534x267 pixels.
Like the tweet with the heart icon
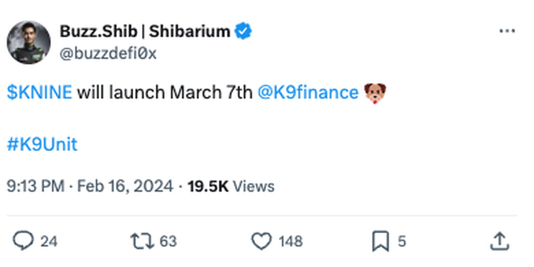click(x=261, y=241)
